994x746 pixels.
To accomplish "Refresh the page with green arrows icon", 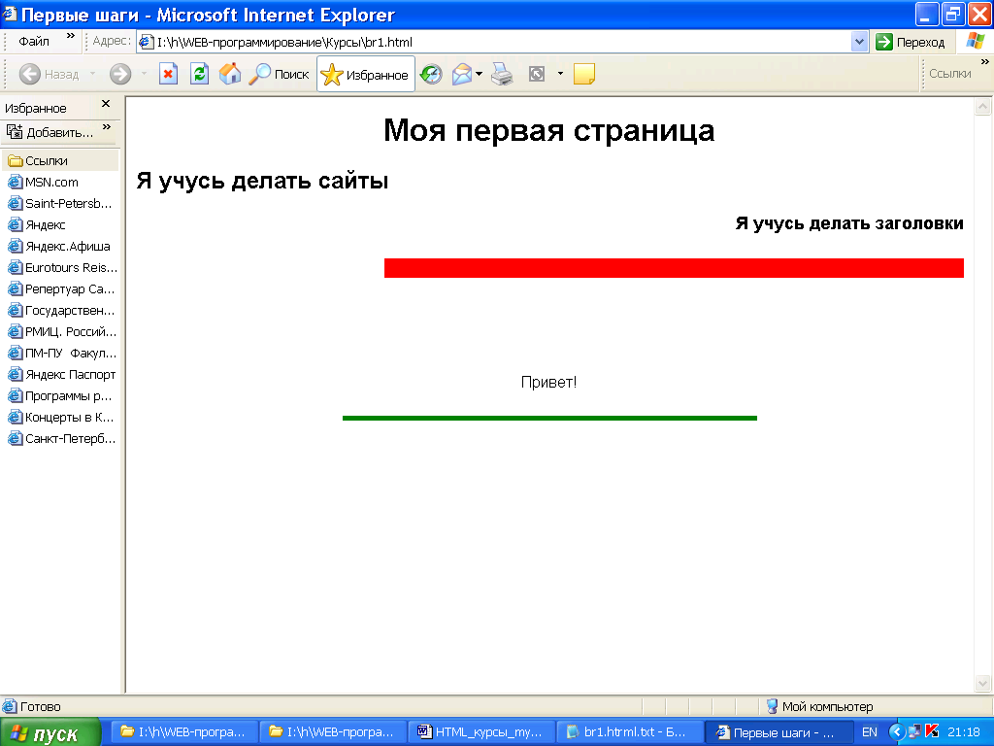I will [199, 74].
